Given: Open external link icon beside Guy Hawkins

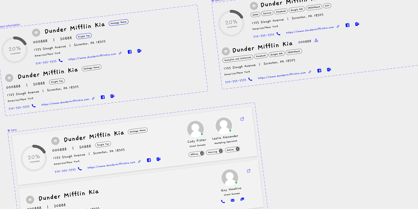Looking at the screenshot, I should [x=248, y=171].
